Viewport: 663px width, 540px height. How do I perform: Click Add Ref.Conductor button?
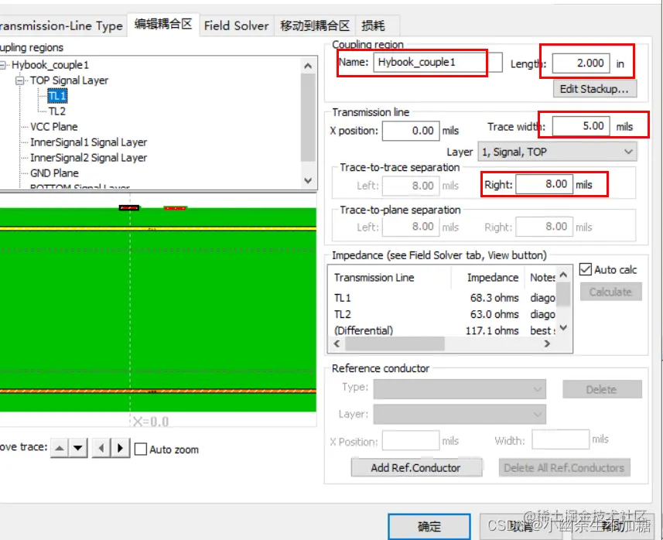pyautogui.click(x=416, y=468)
